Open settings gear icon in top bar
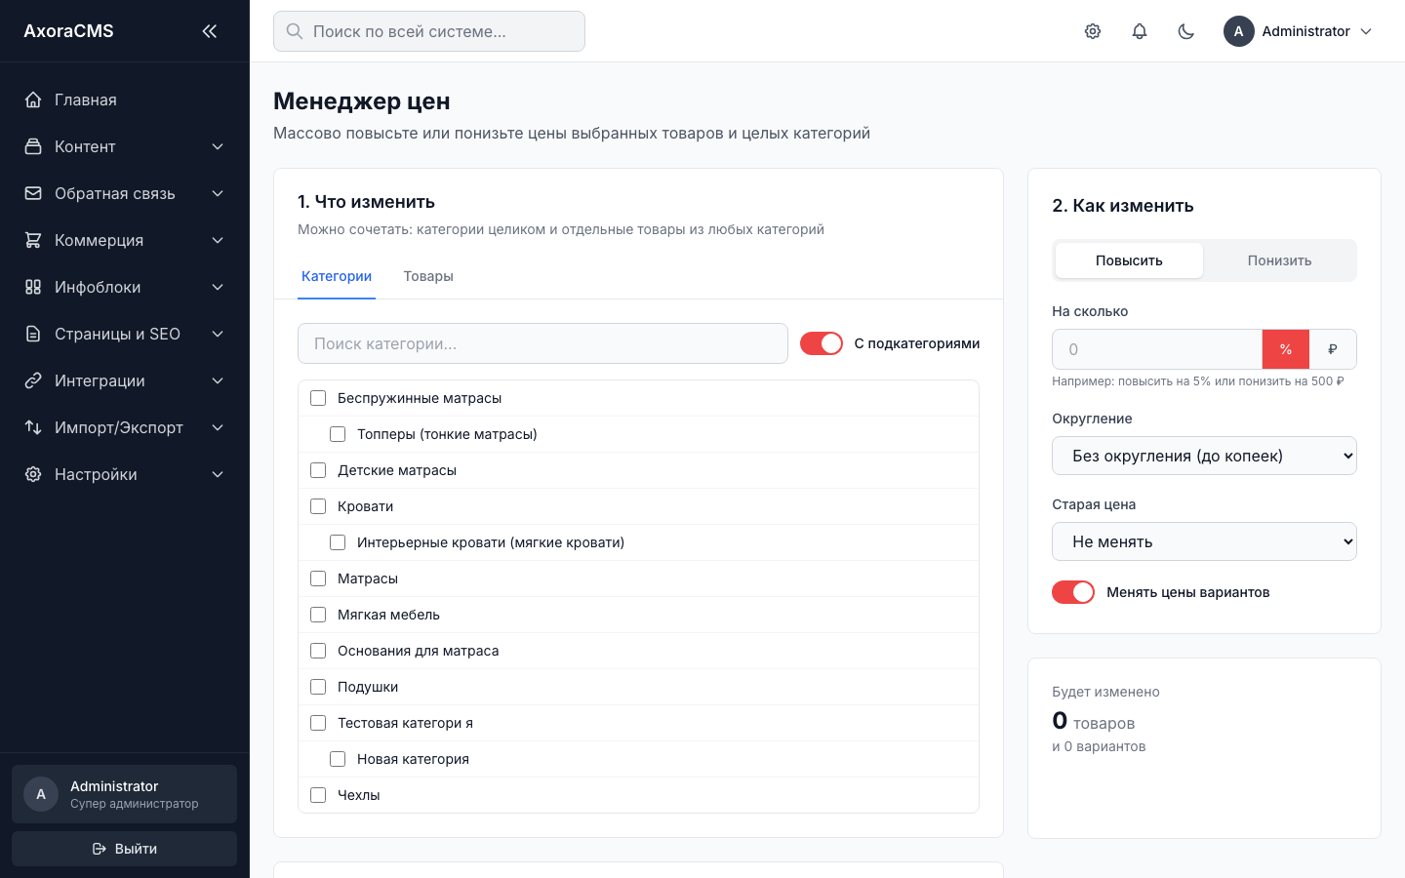The width and height of the screenshot is (1405, 878). point(1093,31)
